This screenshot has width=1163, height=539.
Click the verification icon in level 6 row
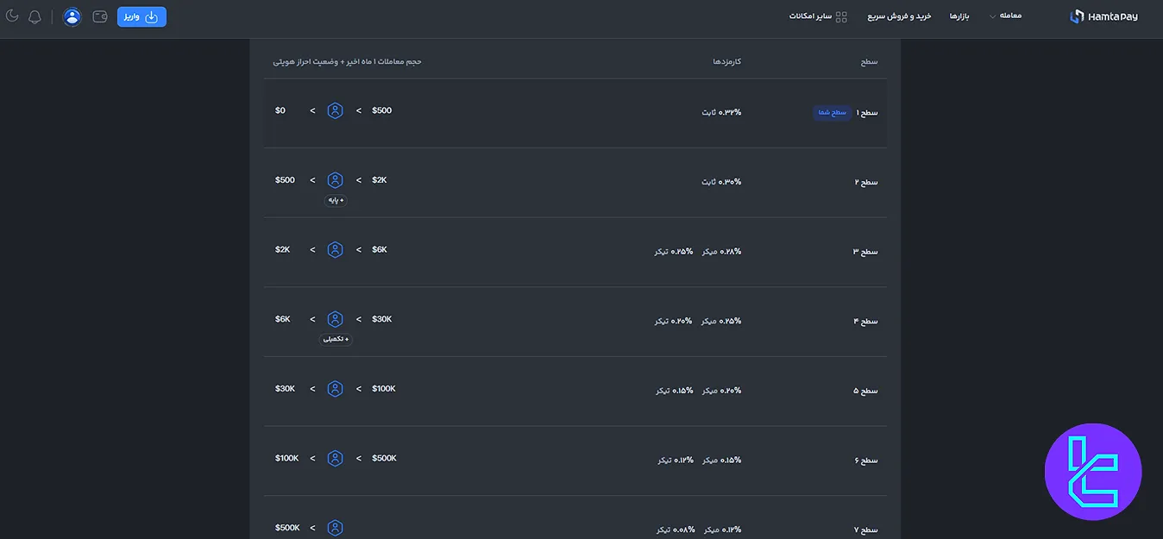coord(335,459)
